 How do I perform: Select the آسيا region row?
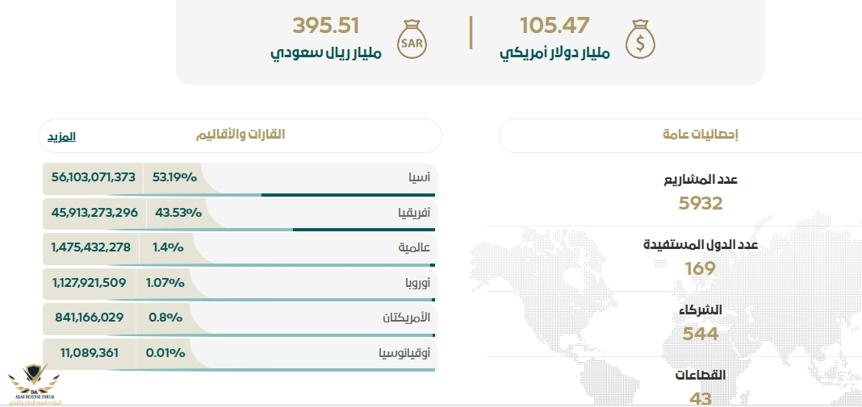pyautogui.click(x=239, y=179)
